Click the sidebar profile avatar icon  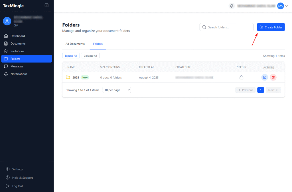click(7, 21)
